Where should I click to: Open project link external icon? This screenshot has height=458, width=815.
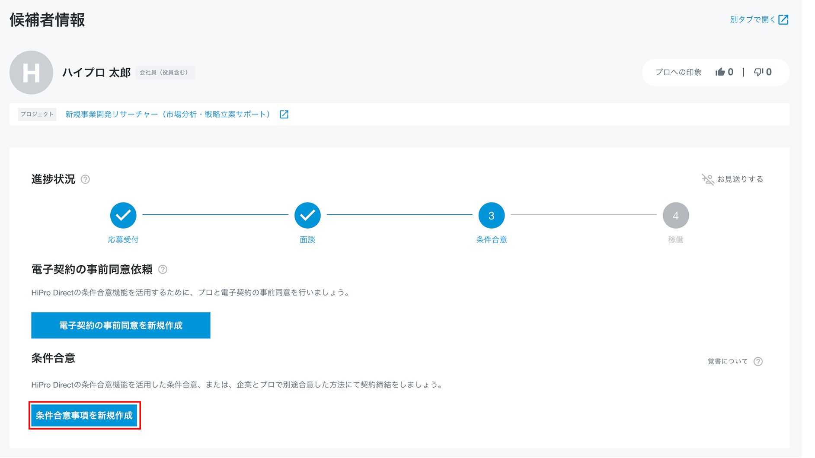pos(284,114)
